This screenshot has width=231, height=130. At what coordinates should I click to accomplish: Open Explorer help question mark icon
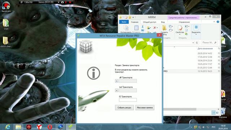[x=218, y=22]
